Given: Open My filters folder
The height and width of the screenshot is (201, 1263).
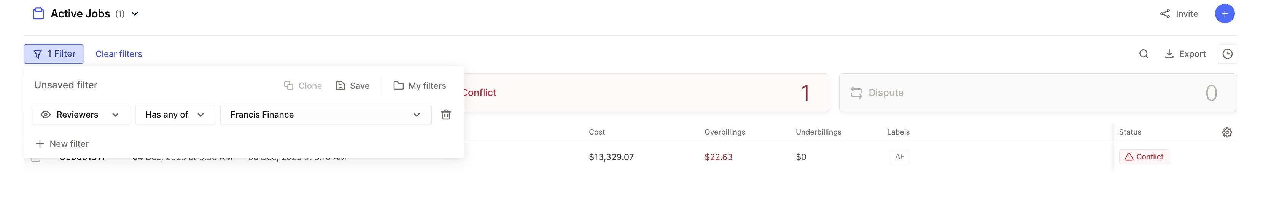Looking at the screenshot, I should (420, 86).
